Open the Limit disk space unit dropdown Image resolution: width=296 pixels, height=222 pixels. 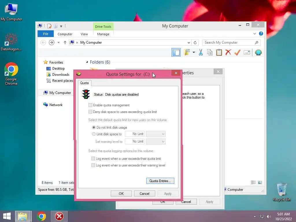[156, 134]
